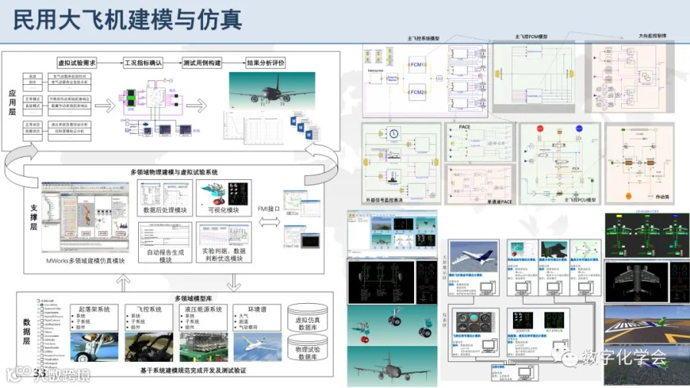This screenshot has height=388, width=690.
Task: Open the 测试用例构建 step box
Action: (x=202, y=63)
